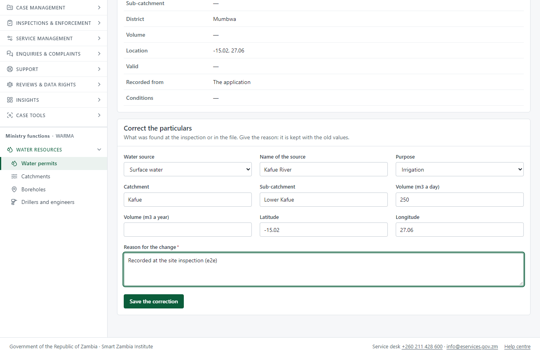The width and height of the screenshot is (540, 355).
Task: Open the Help centre link
Action: 517,346
